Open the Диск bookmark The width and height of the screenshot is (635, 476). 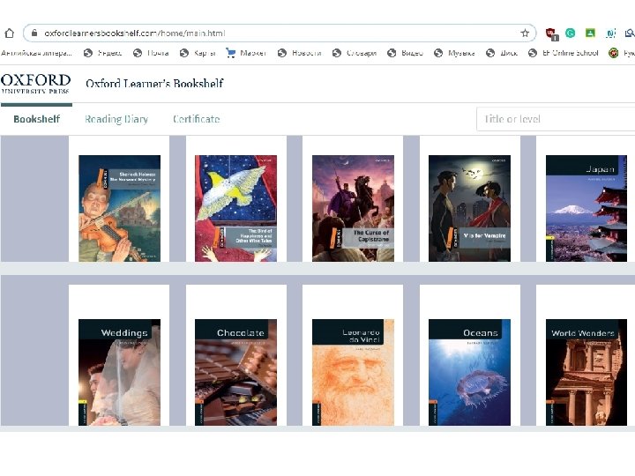pos(502,53)
